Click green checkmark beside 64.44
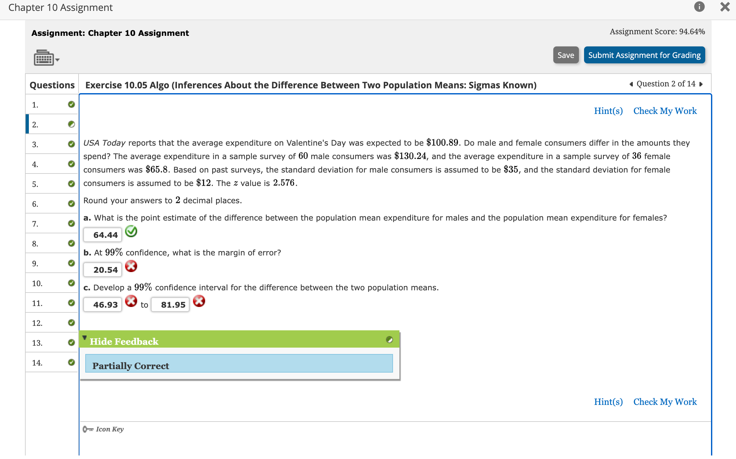The height and width of the screenshot is (459, 736). click(131, 231)
